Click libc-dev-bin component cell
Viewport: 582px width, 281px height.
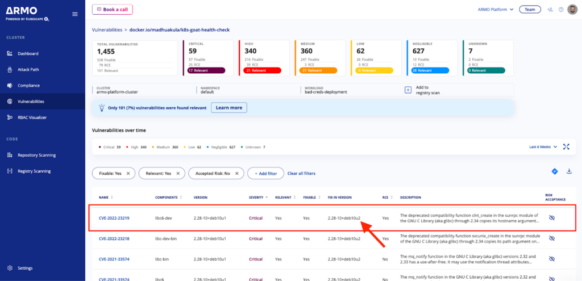tap(166, 239)
